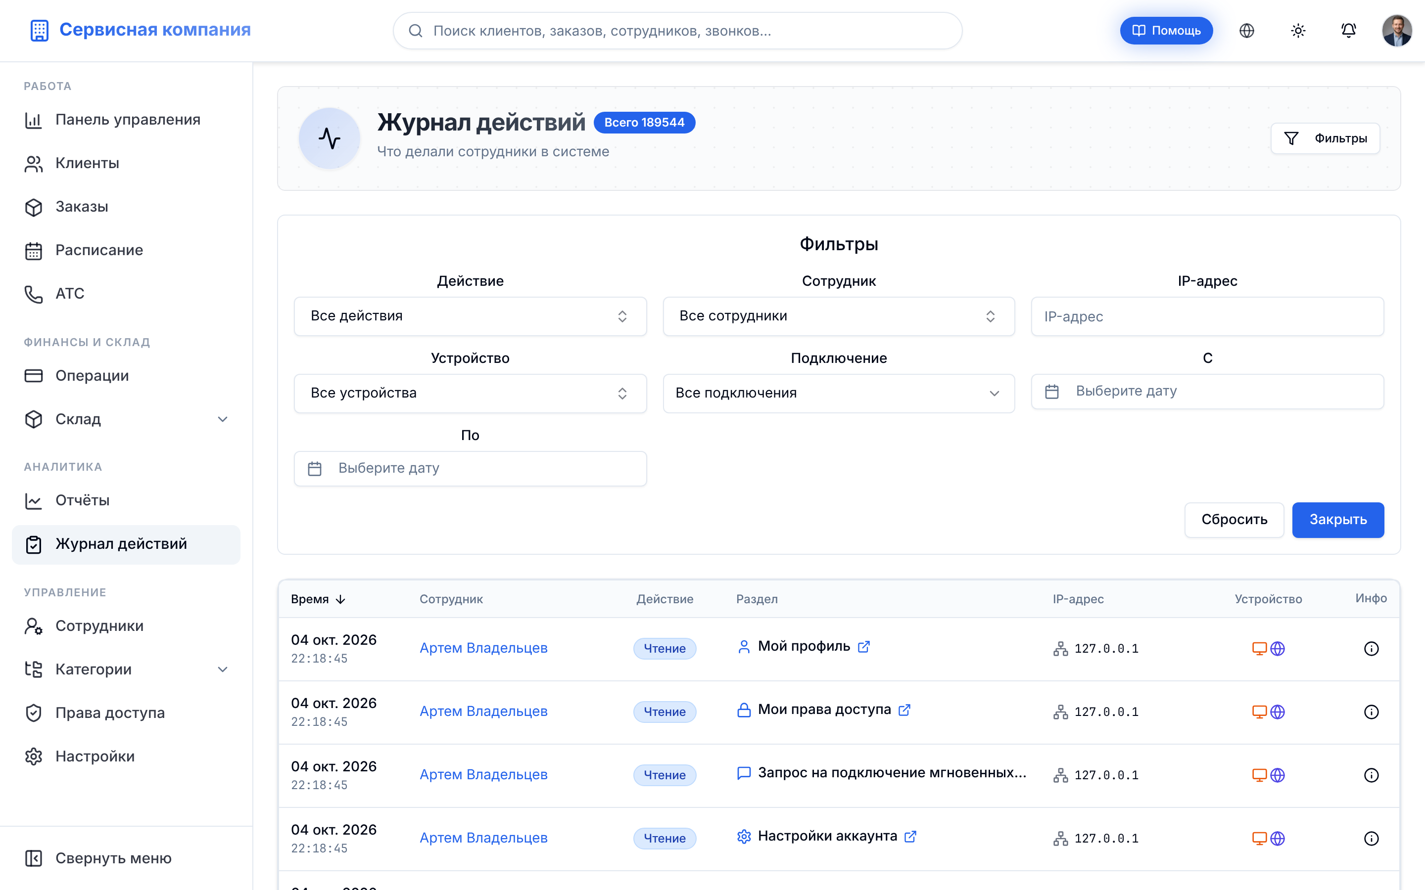Image resolution: width=1425 pixels, height=890 pixels.
Task: Open the language globe icon
Action: (x=1246, y=31)
